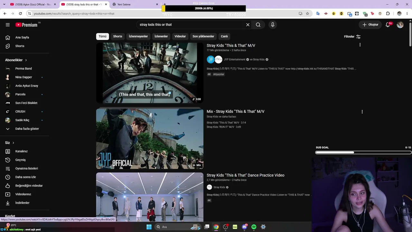Open more options for Stray Kids M/V result
The height and width of the screenshot is (232, 412).
(360, 45)
